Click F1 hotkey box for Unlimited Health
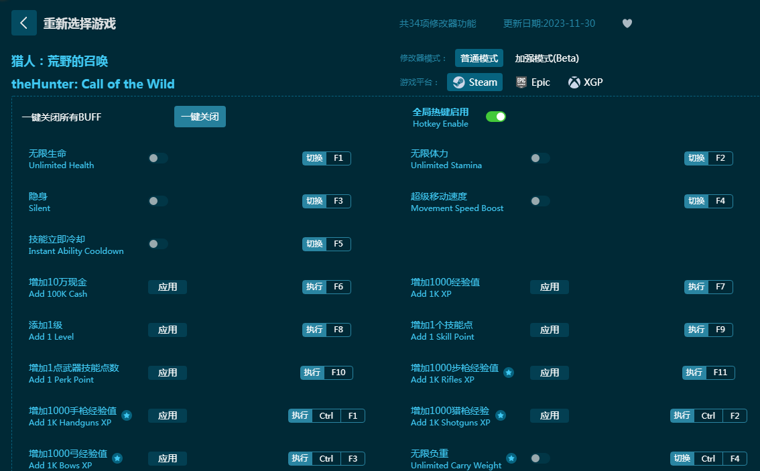 (x=338, y=159)
